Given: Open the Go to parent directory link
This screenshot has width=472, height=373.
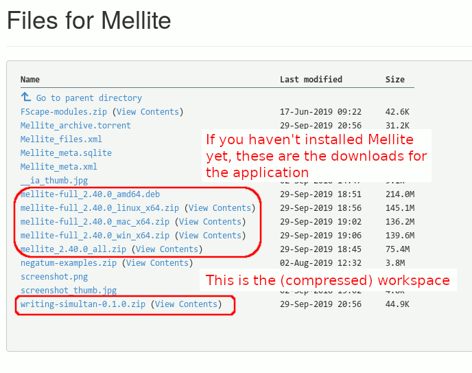Looking at the screenshot, I should [88, 98].
